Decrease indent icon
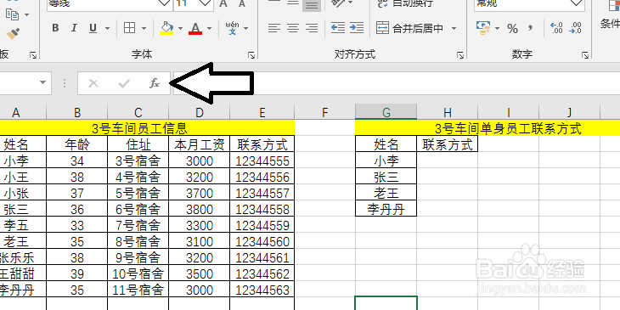The image size is (620, 310). (338, 28)
